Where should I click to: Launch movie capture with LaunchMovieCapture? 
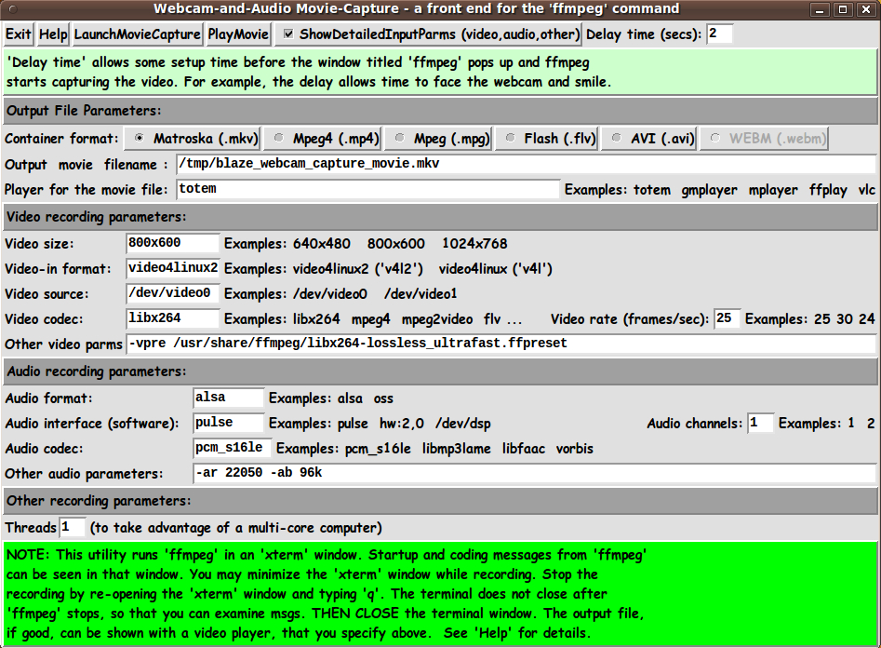point(137,34)
